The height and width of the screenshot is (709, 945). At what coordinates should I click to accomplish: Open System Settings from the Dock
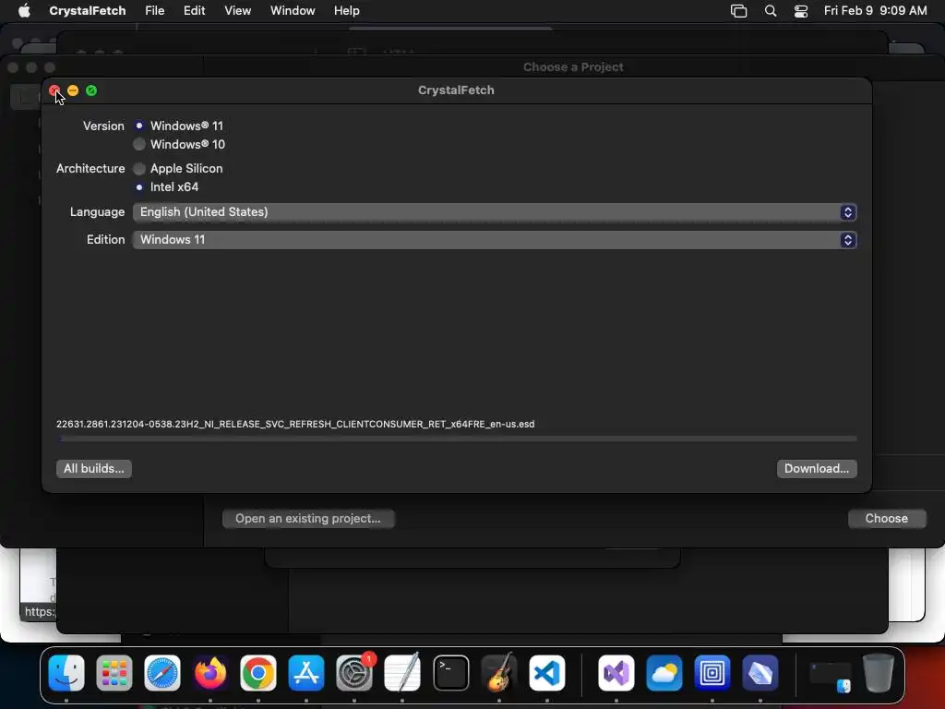(x=354, y=673)
